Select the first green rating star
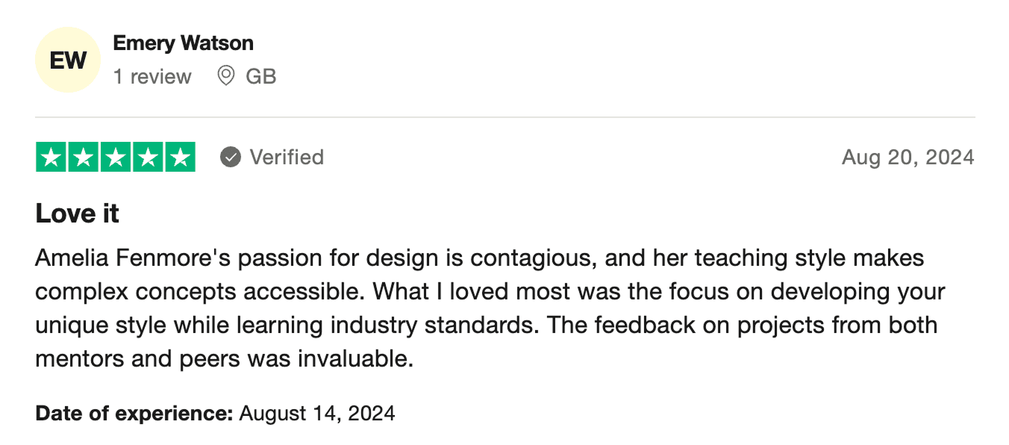Screen dimensions: 1009x445 (x=51, y=157)
